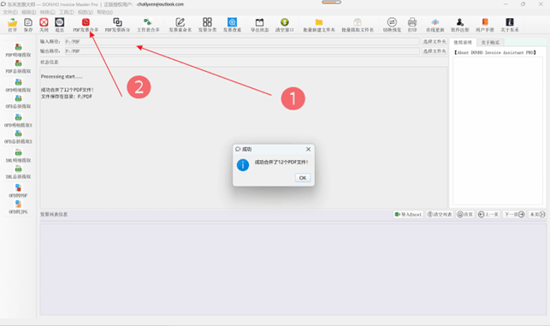Click the 切换预览 toggle preview icon
Screen dimensions: 550x326
pos(392,22)
